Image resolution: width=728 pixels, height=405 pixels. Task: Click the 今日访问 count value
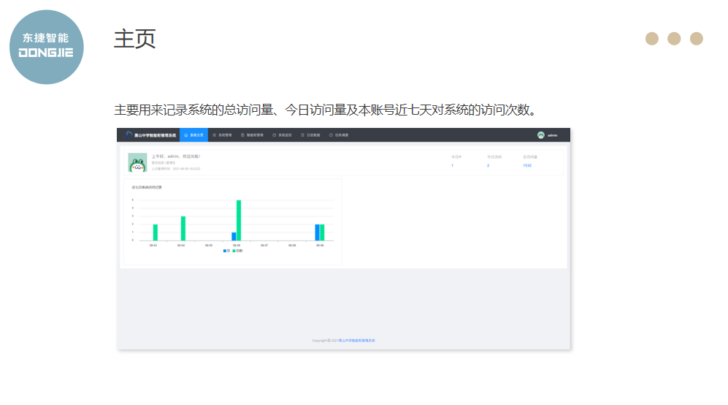[488, 166]
